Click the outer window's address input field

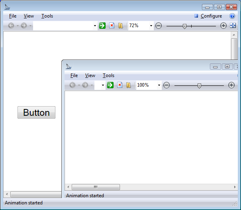[x=63, y=26]
